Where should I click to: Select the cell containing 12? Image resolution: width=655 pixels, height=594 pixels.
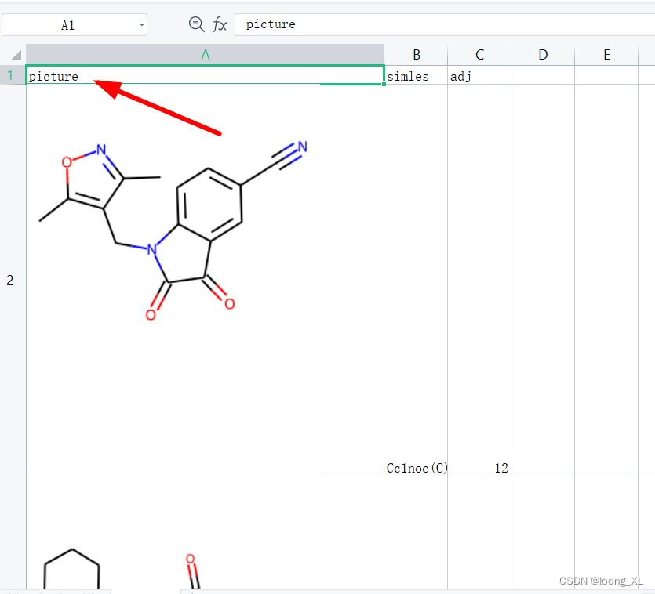pyautogui.click(x=479, y=468)
